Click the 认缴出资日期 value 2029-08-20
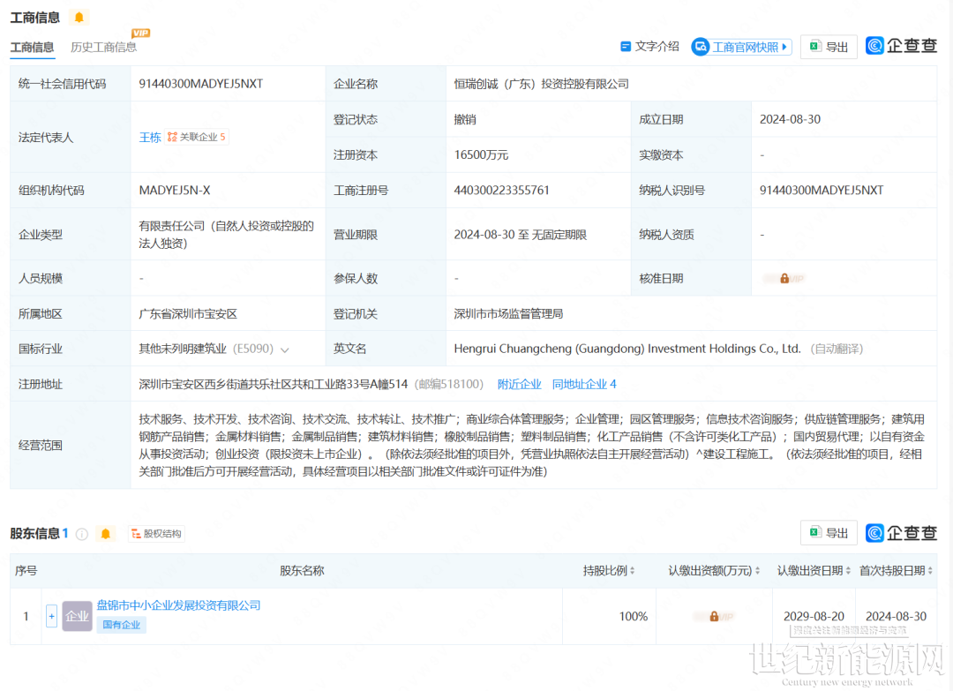This screenshot has width=953, height=691. (814, 616)
